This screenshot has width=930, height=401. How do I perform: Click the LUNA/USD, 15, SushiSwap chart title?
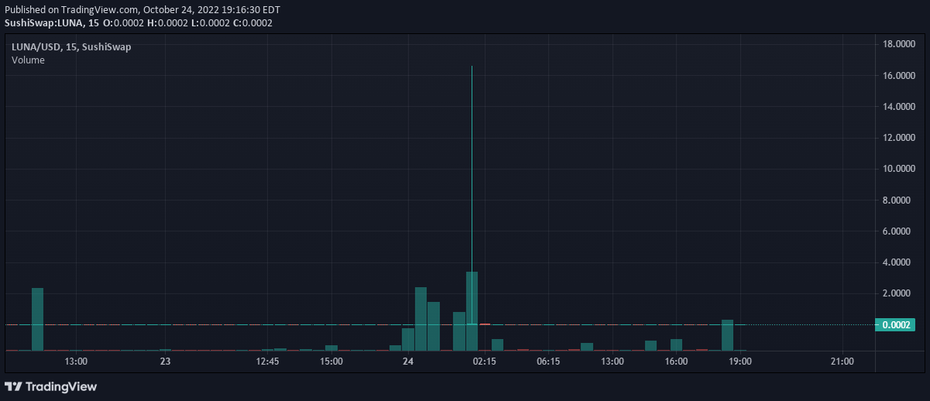point(71,47)
